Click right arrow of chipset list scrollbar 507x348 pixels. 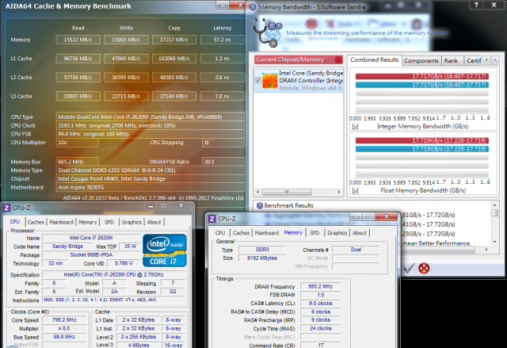338,192
